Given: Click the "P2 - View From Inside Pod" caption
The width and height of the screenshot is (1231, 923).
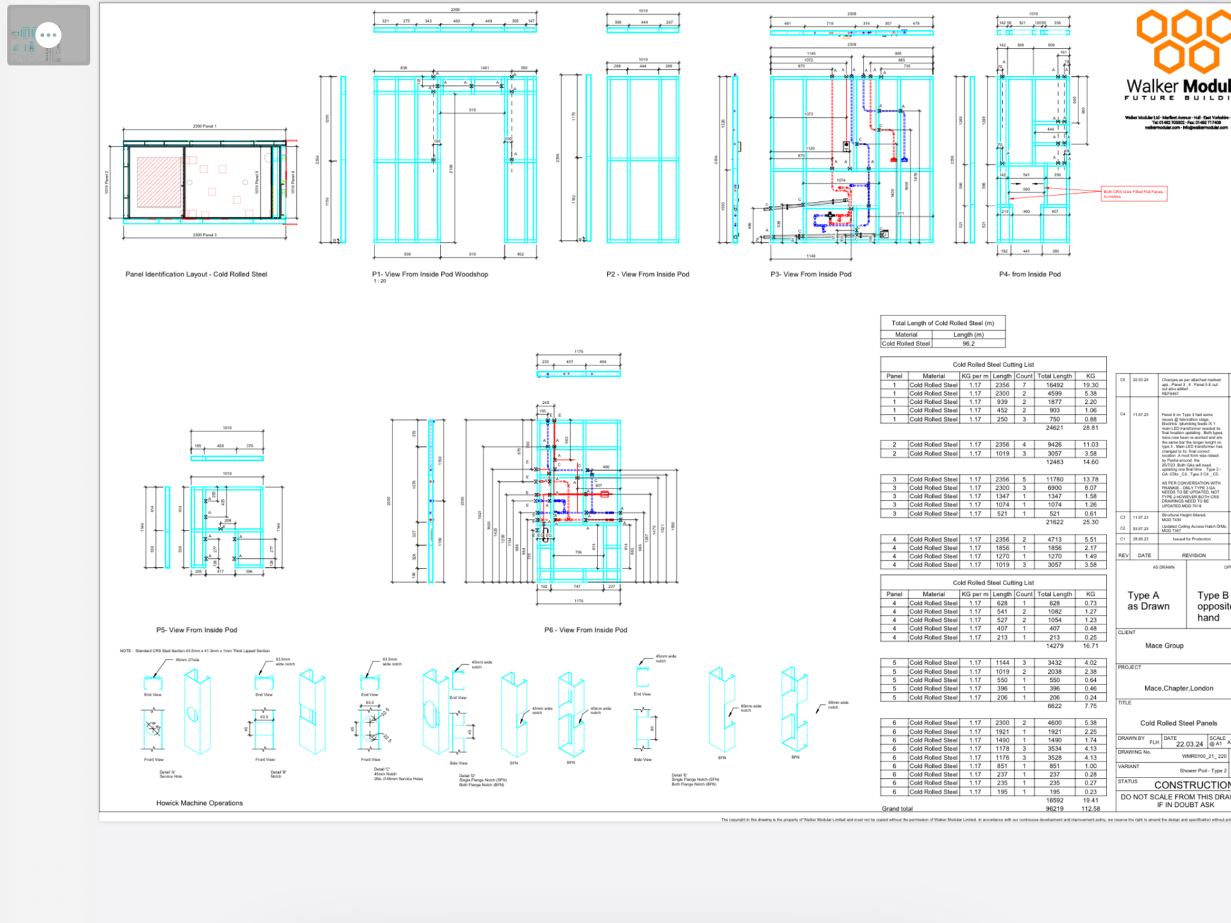Looking at the screenshot, I should pos(648,274).
